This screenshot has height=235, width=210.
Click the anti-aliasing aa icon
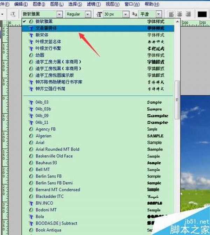[134, 14]
